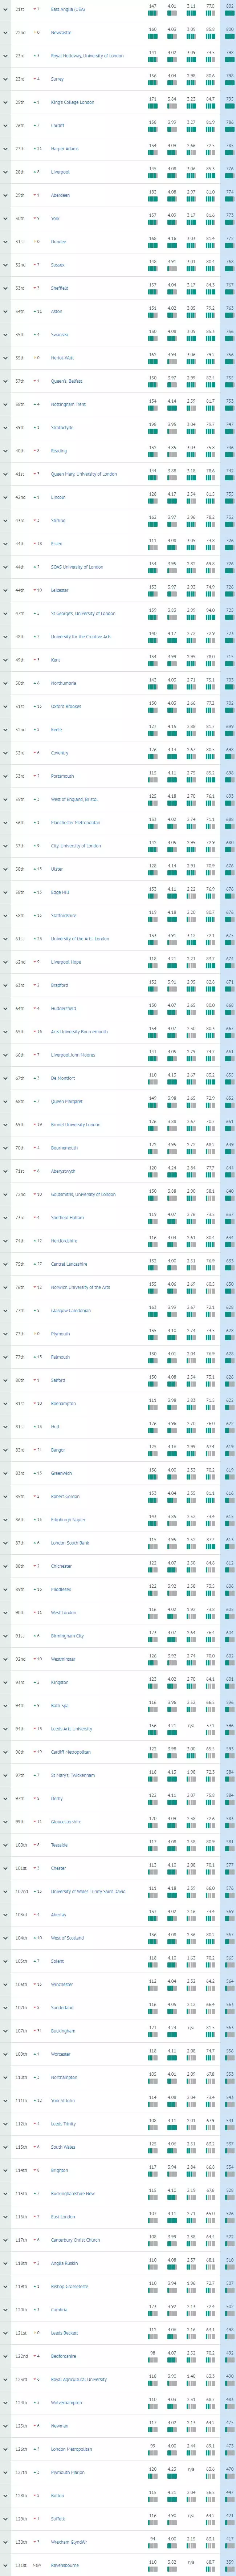The height and width of the screenshot is (2576, 236).
Task: Select the Bradford university link
Action: pyautogui.click(x=60, y=986)
